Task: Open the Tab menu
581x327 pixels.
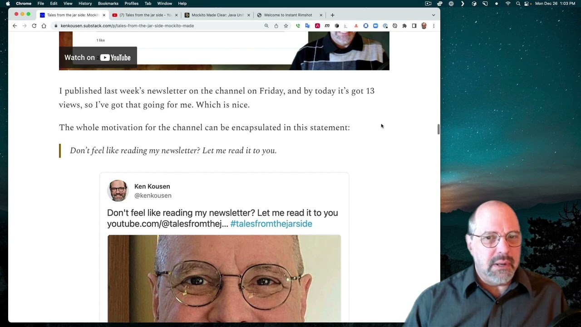Action: coord(148,3)
